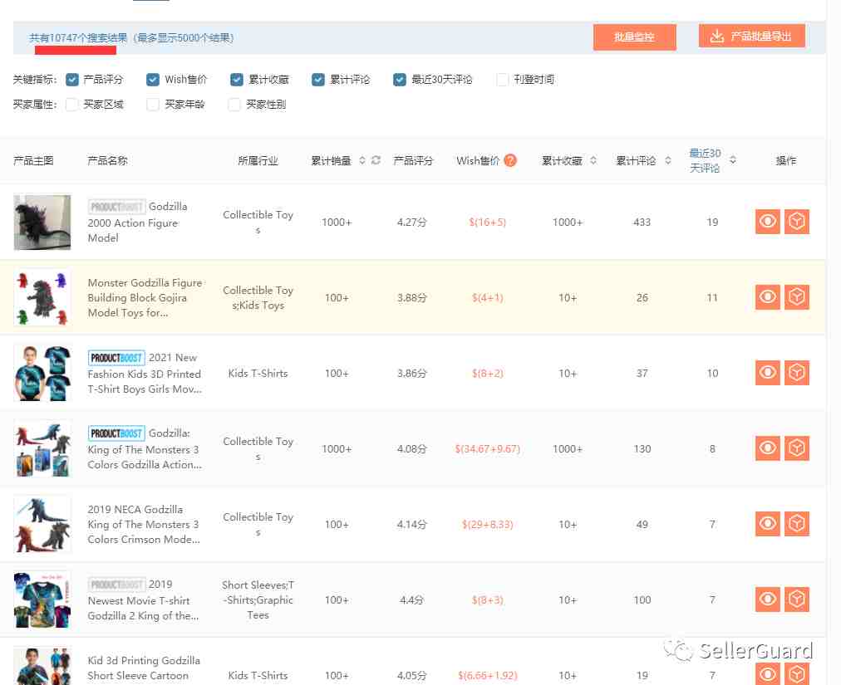Open Monster Godzilla Figure Building Block product
The width and height of the screenshot is (841, 685).
[145, 297]
